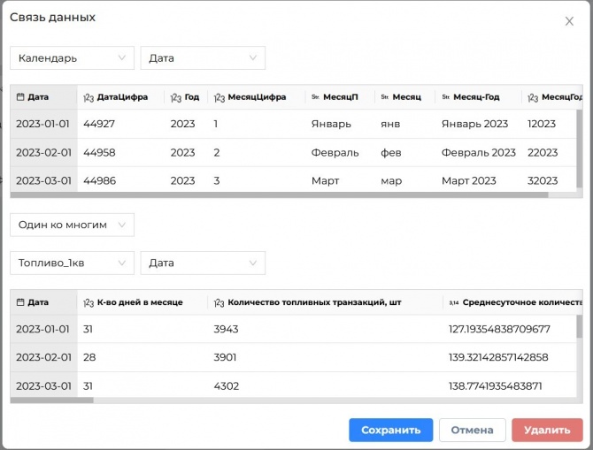Click the Отмена button
This screenshot has width=593, height=450.
(472, 430)
